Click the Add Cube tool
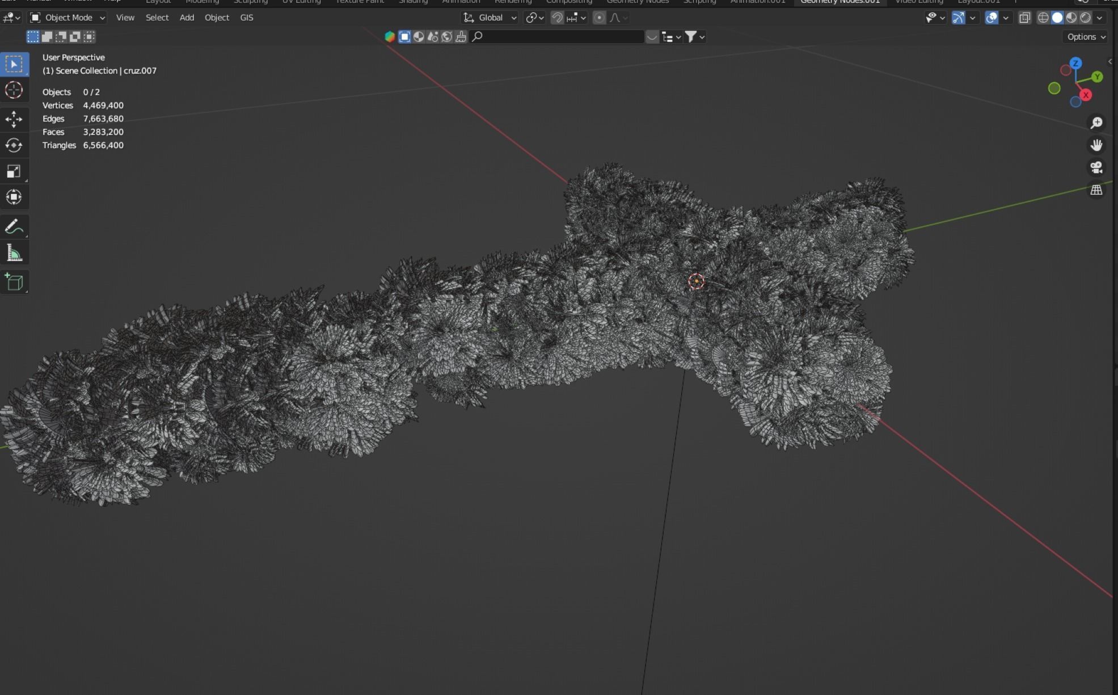The height and width of the screenshot is (695, 1118). [x=14, y=282]
